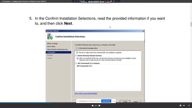Click the page number indicator between arrows
This screenshot has width=192, height=108.
pyautogui.click(x=96, y=106)
